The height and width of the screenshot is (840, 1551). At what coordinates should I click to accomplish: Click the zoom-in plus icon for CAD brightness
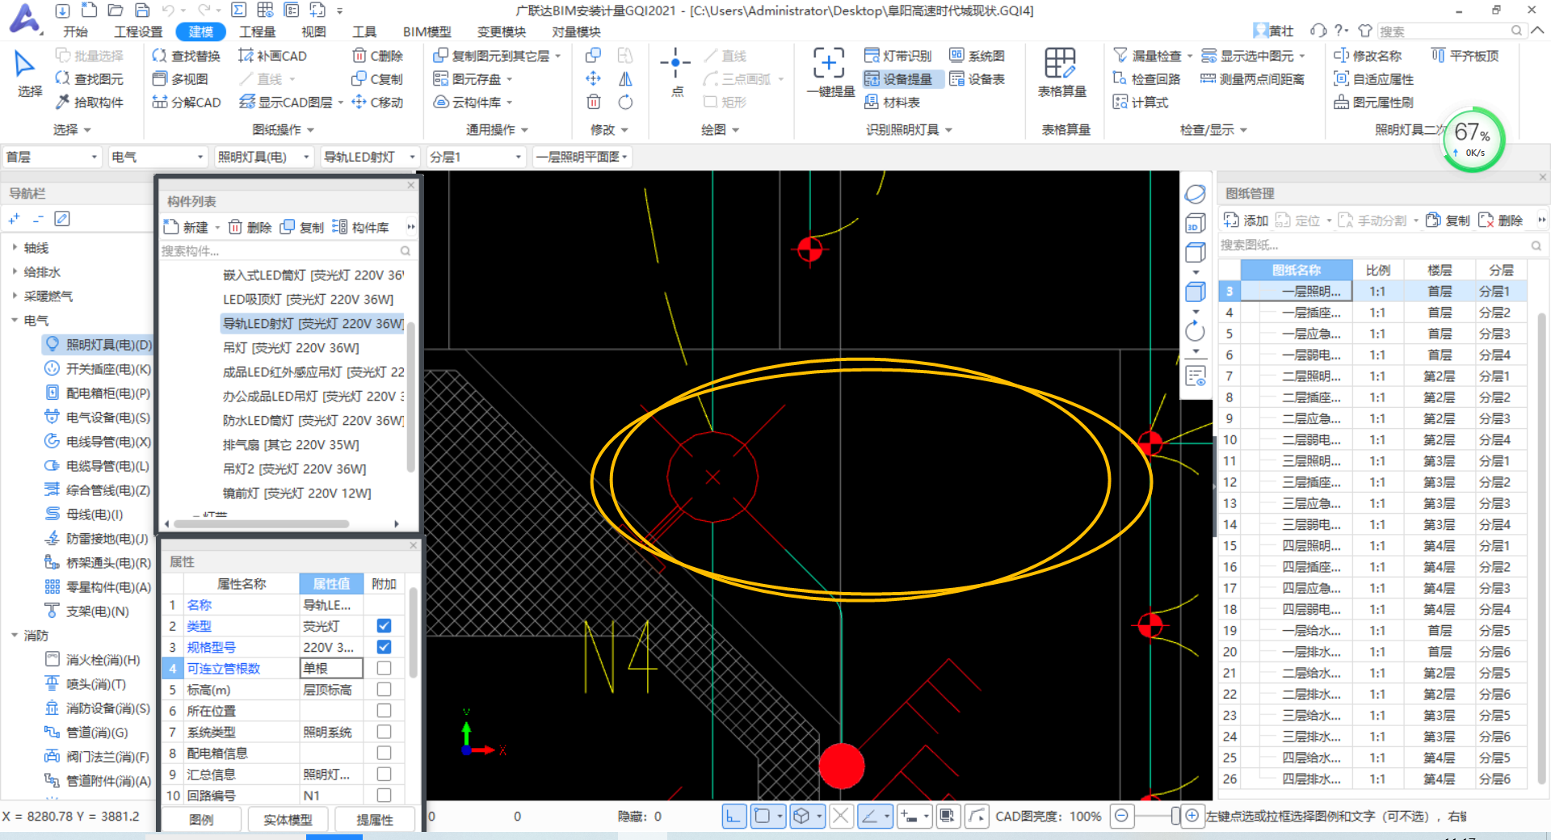pos(1192,816)
